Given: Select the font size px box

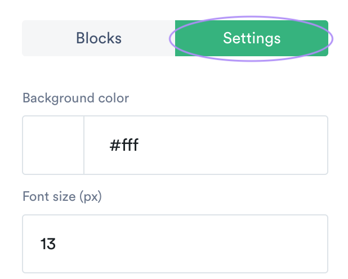Looking at the screenshot, I should [175, 244].
